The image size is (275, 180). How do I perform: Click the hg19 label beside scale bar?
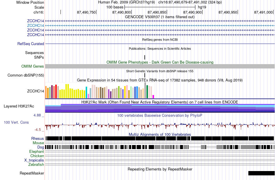pyautogui.click(x=202, y=7)
